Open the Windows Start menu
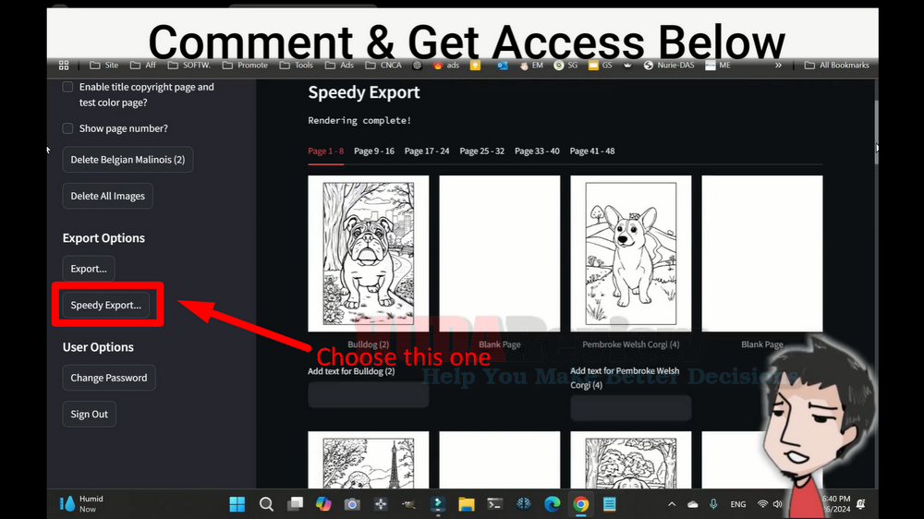This screenshot has height=519, width=924. [x=237, y=504]
